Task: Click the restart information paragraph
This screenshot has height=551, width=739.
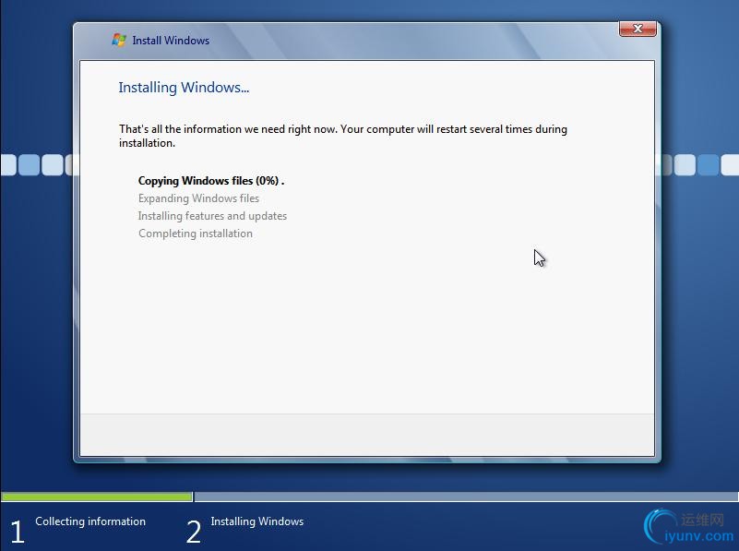Action: 342,136
